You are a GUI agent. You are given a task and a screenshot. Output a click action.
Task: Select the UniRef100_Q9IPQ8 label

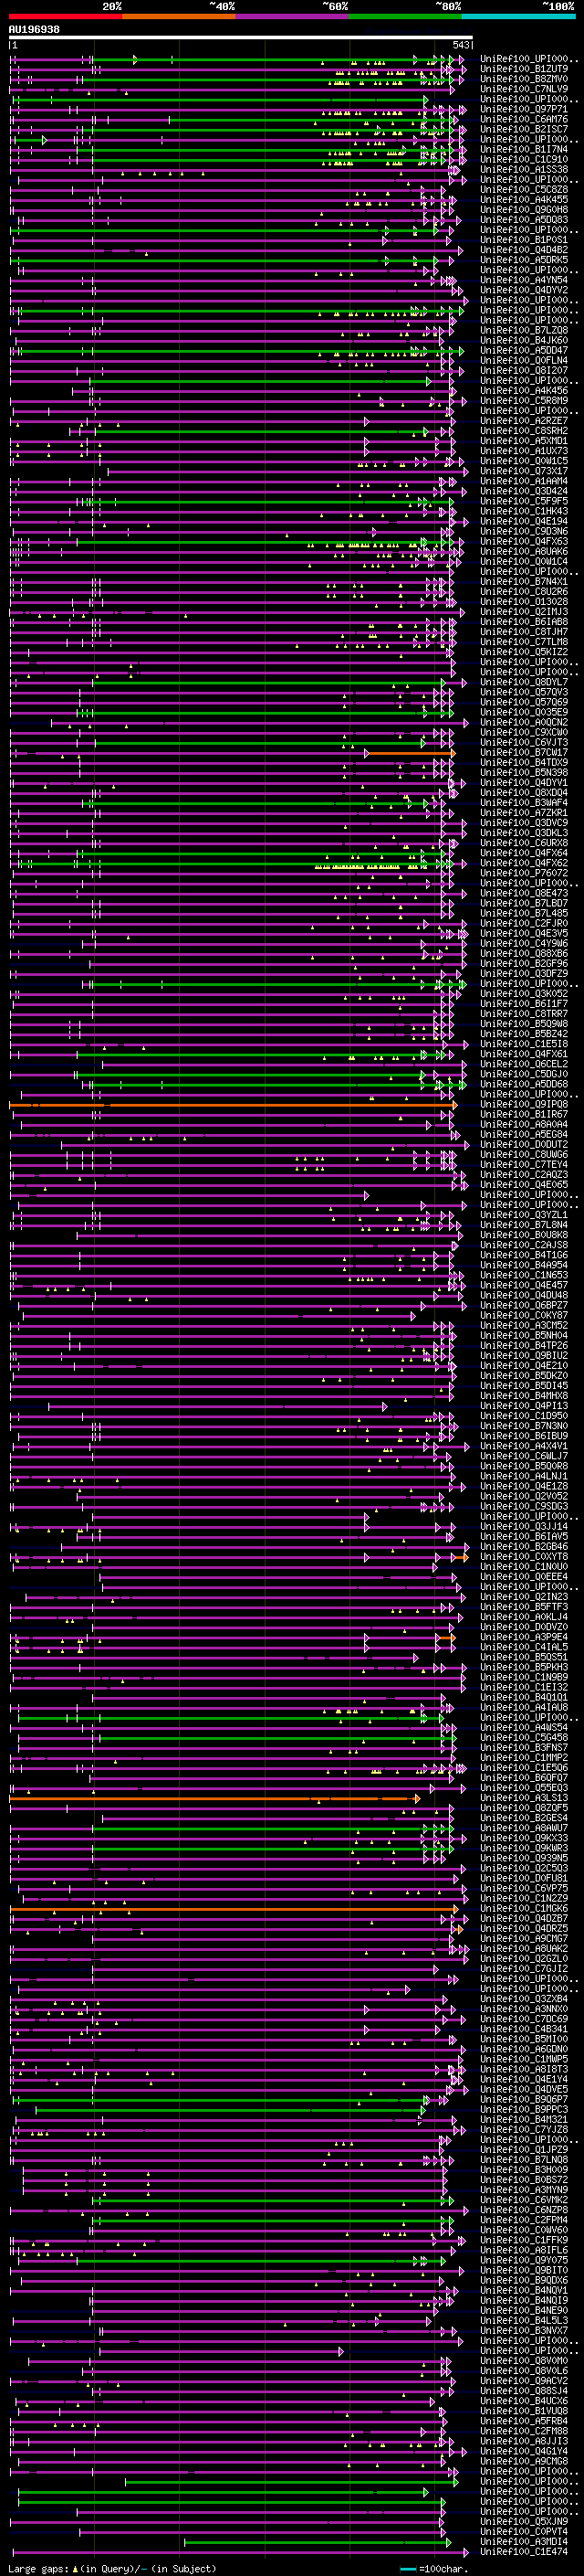pyautogui.click(x=524, y=1105)
